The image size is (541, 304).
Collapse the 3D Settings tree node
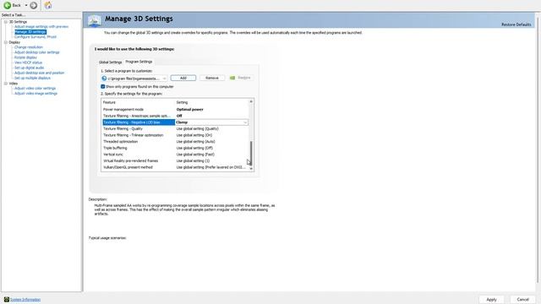6,22
